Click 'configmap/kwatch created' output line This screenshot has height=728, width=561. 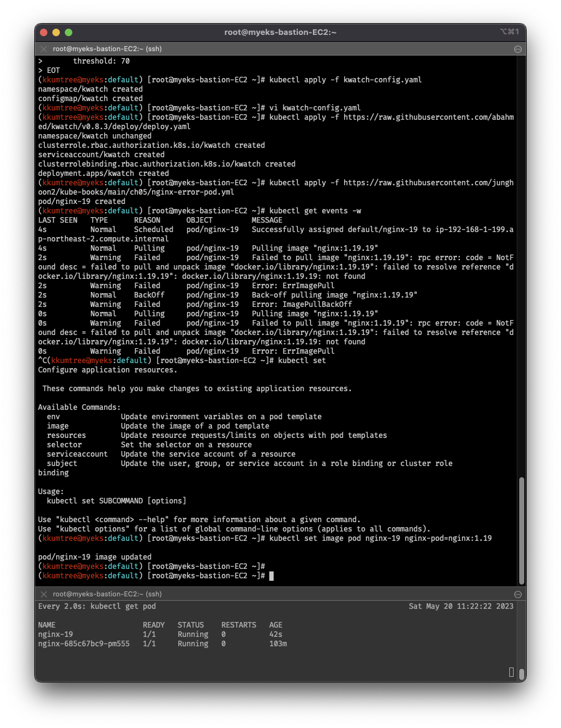[90, 99]
